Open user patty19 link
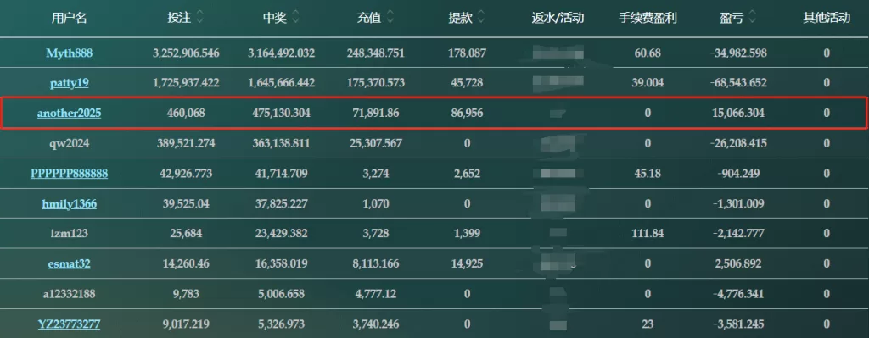 [x=70, y=83]
